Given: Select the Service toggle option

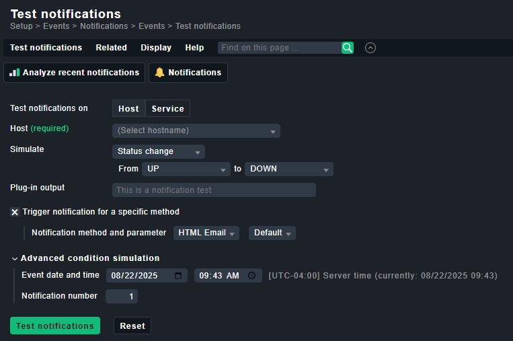Looking at the screenshot, I should click(x=167, y=108).
